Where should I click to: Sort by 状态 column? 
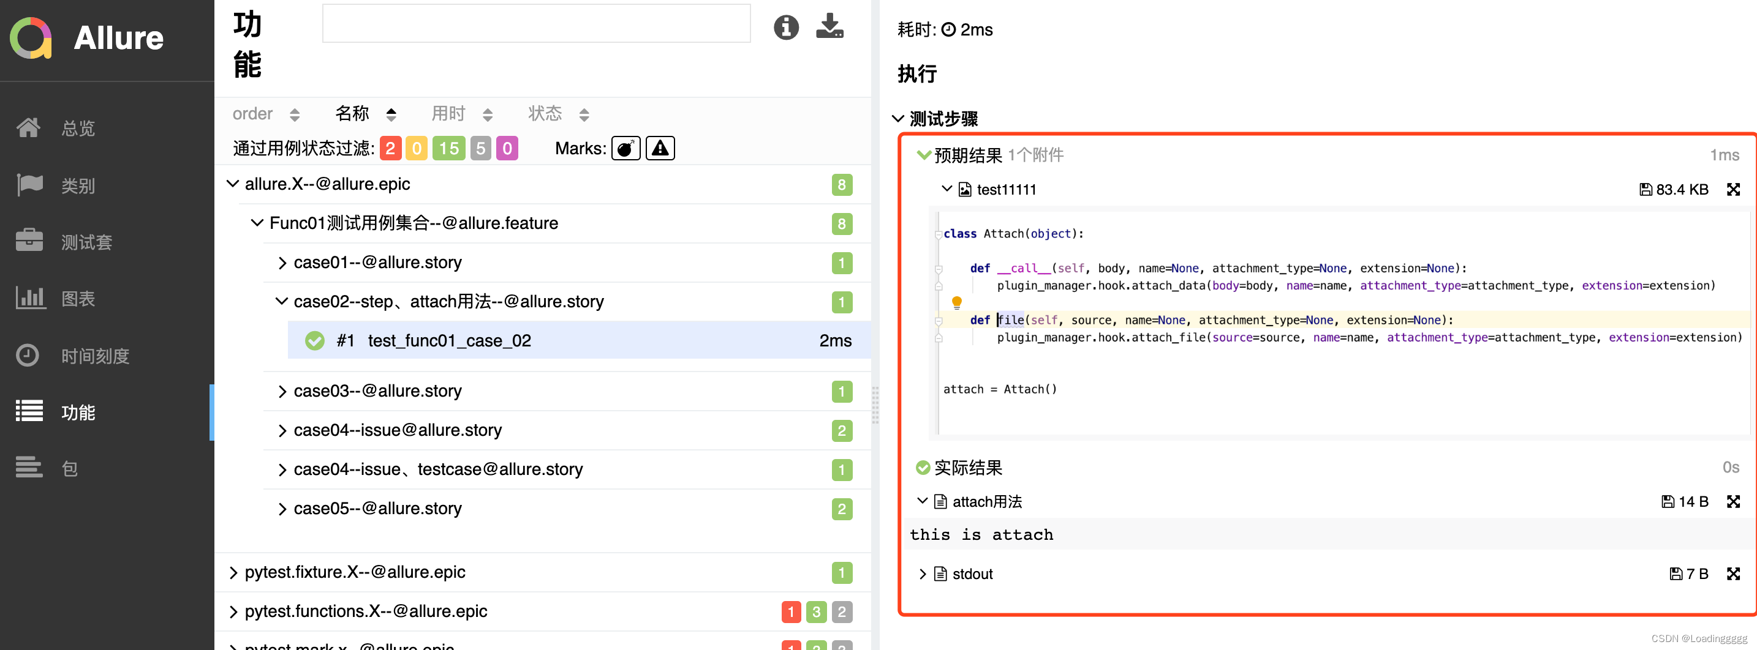(x=559, y=113)
